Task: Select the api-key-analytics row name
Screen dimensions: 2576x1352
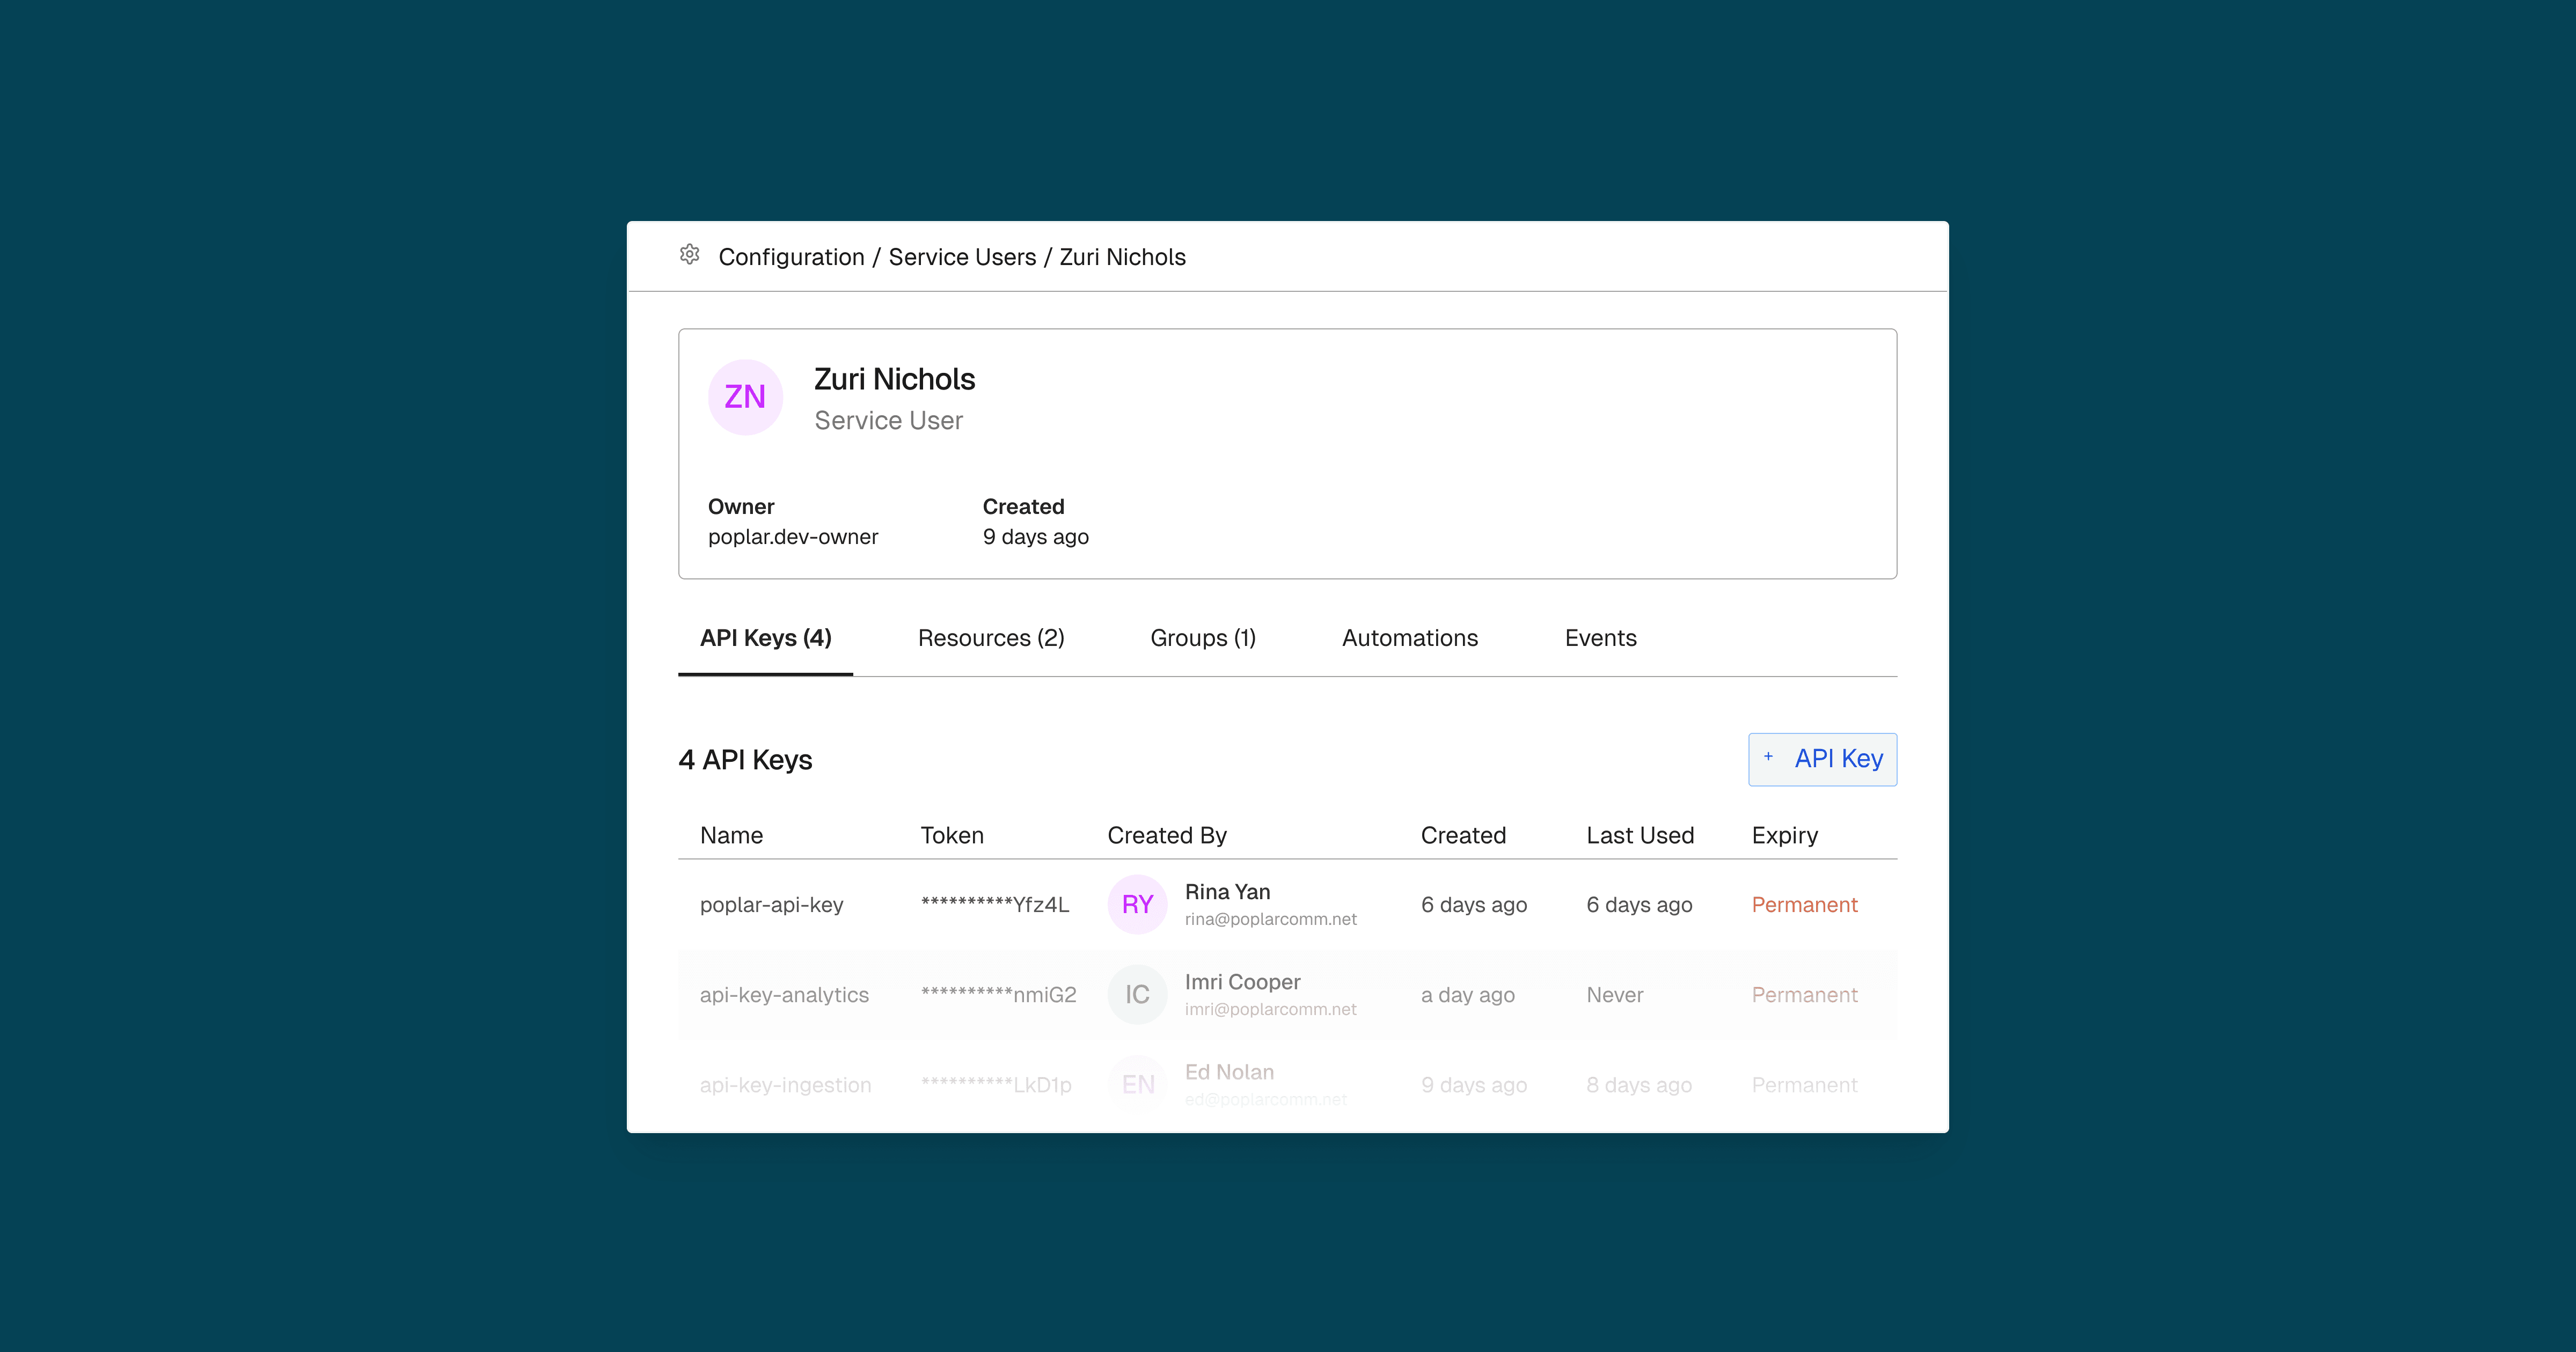Action: point(784,995)
